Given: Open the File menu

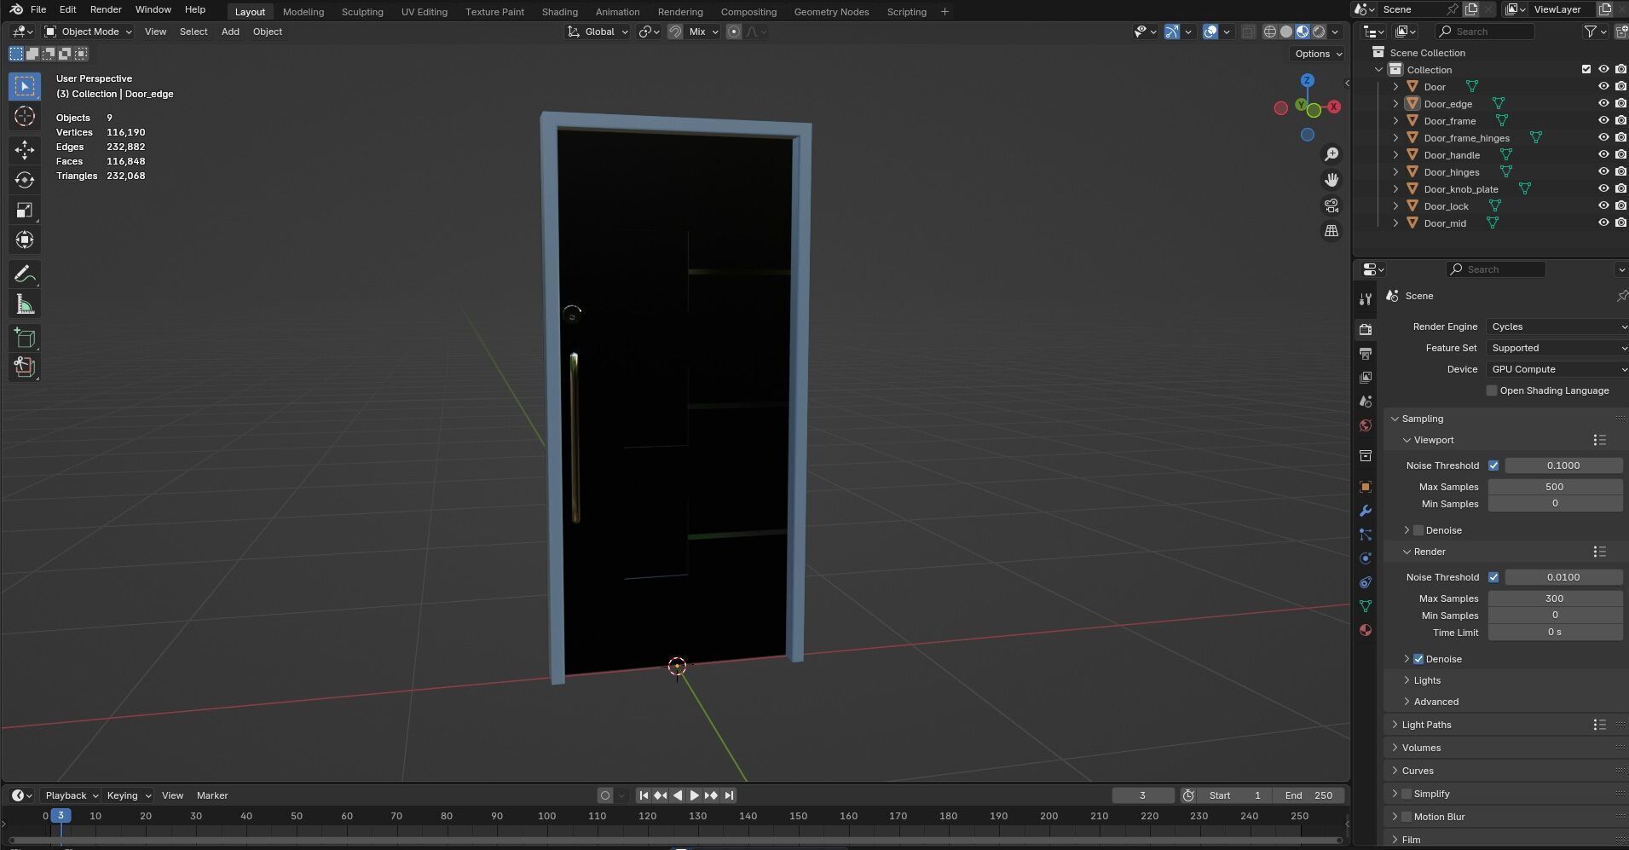Looking at the screenshot, I should pyautogui.click(x=38, y=9).
